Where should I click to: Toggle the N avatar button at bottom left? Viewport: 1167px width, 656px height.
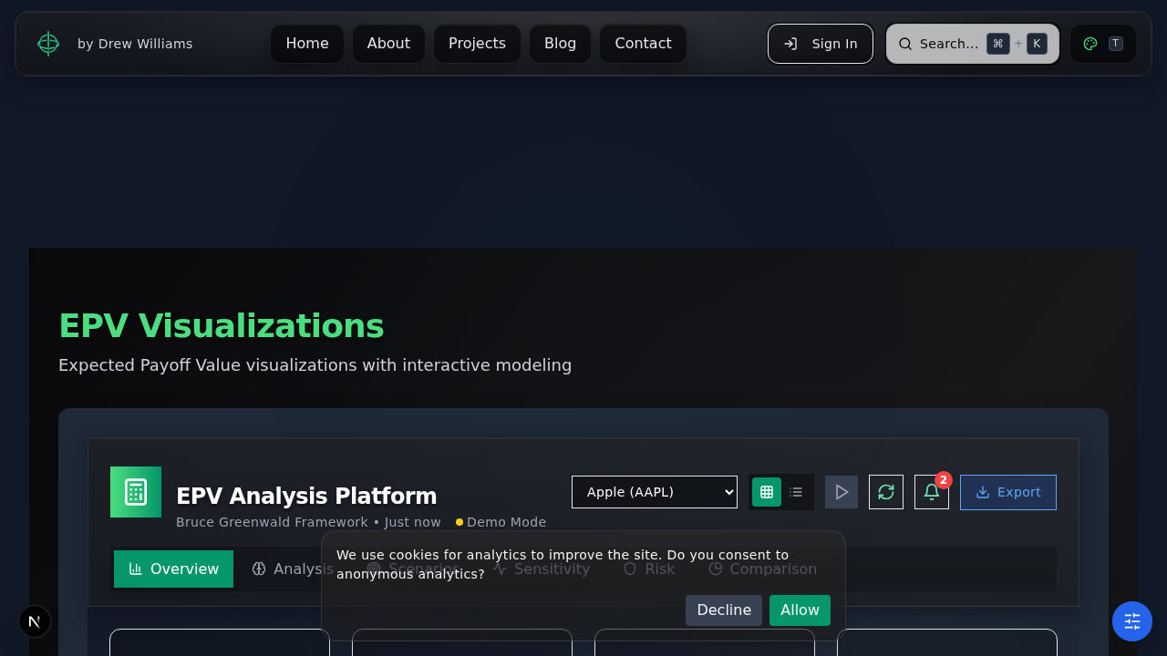point(35,620)
